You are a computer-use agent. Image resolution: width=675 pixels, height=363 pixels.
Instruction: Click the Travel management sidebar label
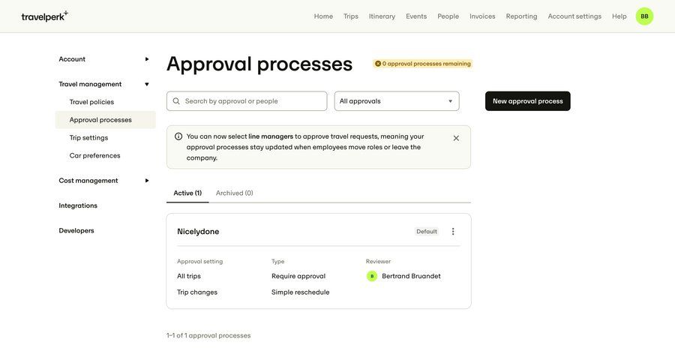[x=90, y=85]
